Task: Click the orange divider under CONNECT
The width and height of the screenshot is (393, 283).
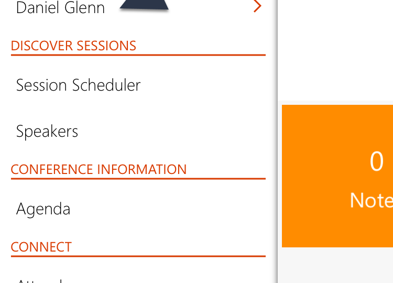Action: 138,256
